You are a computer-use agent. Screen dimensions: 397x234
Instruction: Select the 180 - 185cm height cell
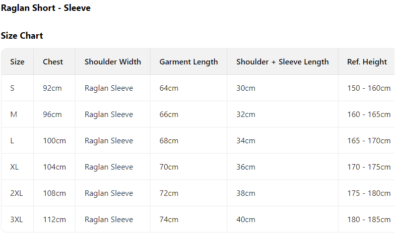(369, 220)
